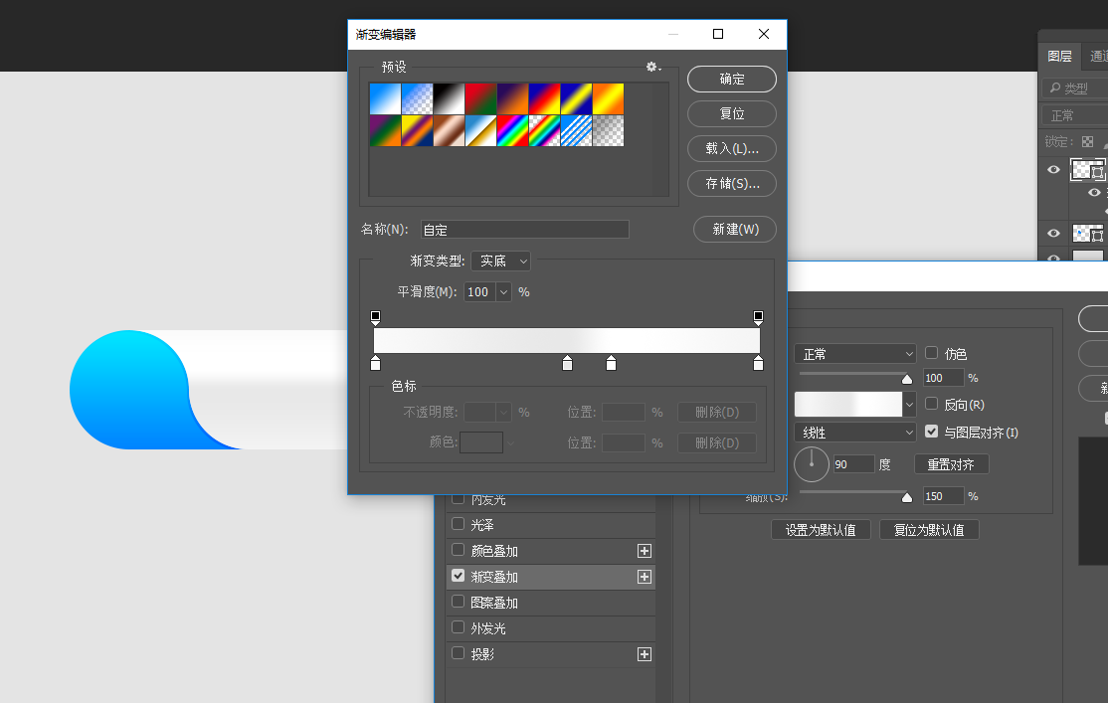Hide the layer with blue dot thumbnail
Image resolution: width=1108 pixels, height=703 pixels.
click(1053, 233)
